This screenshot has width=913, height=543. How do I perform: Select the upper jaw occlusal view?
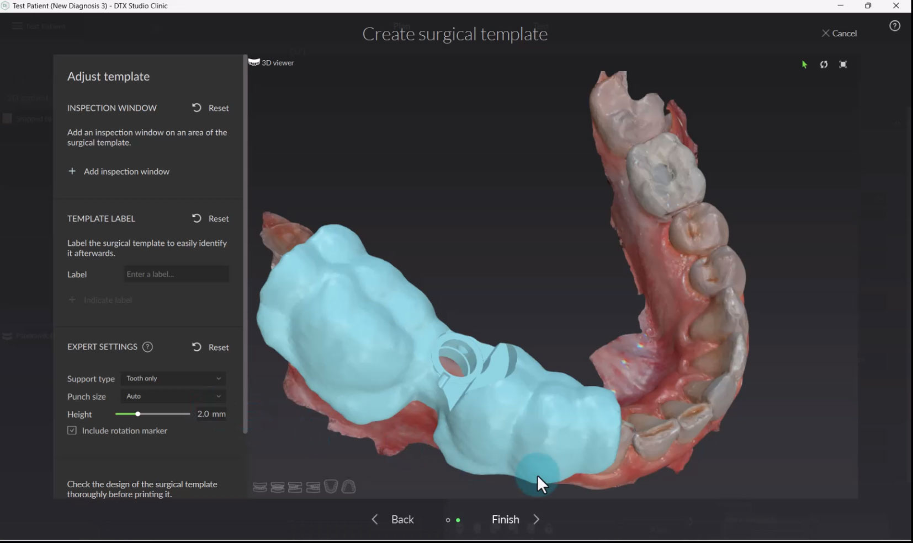pos(348,487)
